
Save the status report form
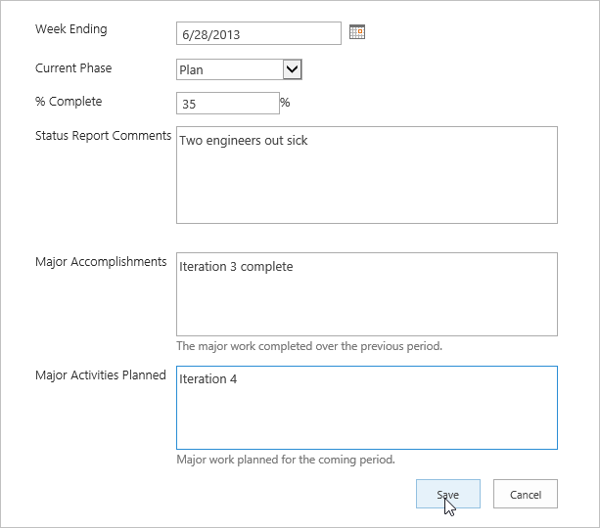tap(447, 495)
